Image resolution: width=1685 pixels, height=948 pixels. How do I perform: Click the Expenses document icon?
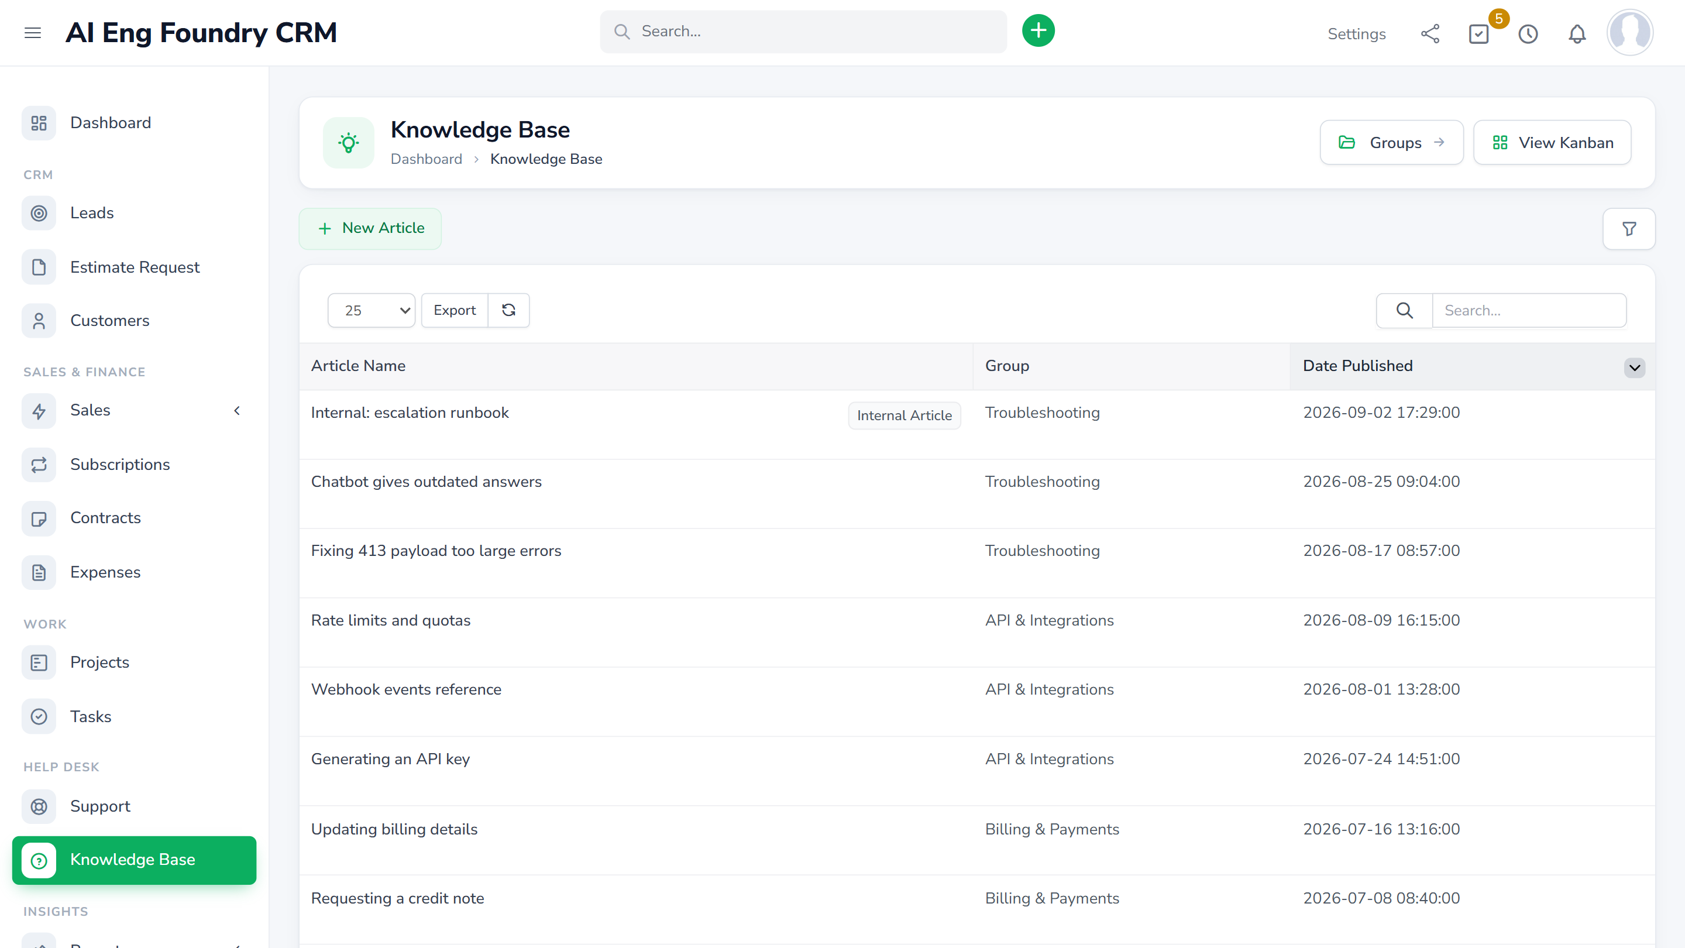pyautogui.click(x=39, y=572)
